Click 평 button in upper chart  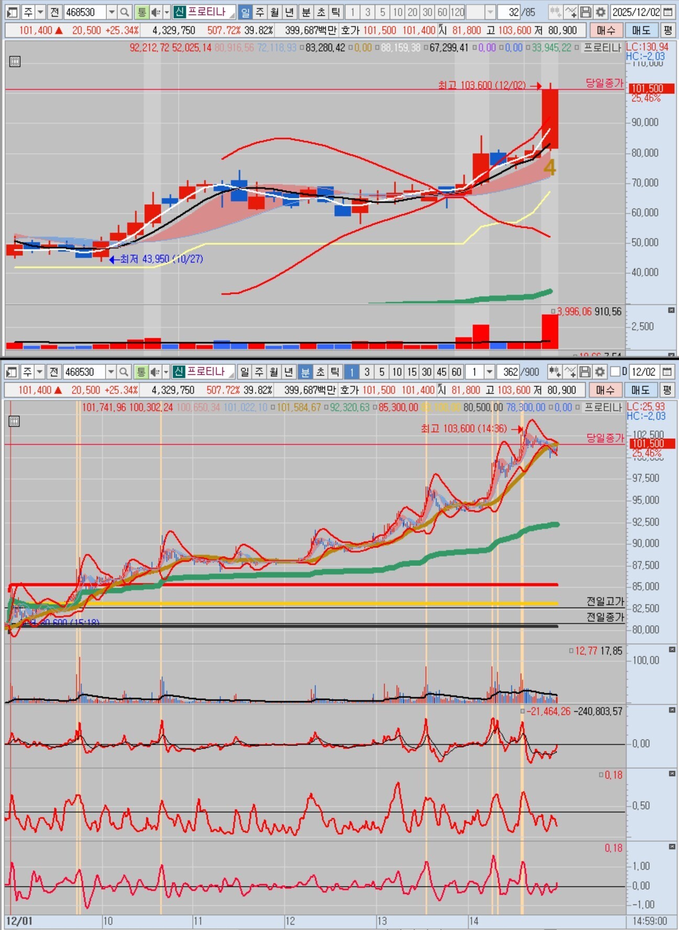[667, 30]
